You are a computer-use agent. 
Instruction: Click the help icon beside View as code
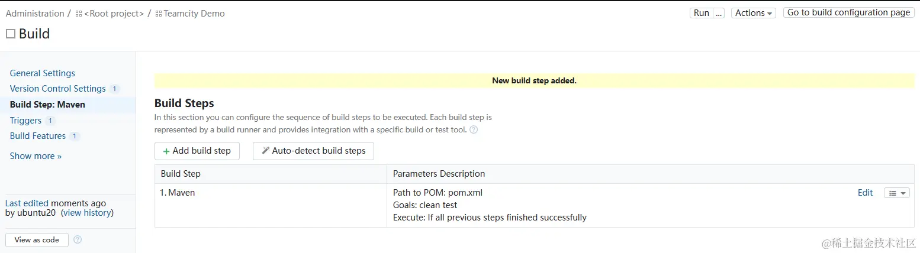click(78, 239)
